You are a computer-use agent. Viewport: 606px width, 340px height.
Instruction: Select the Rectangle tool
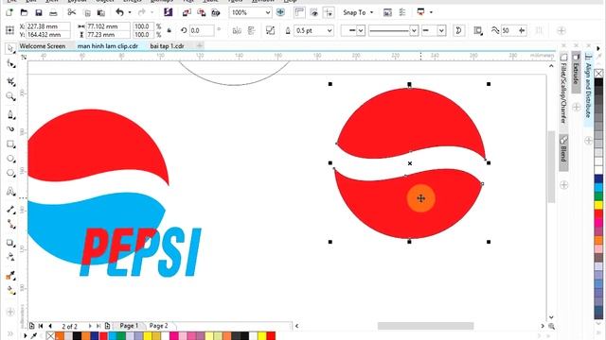pyautogui.click(x=10, y=144)
